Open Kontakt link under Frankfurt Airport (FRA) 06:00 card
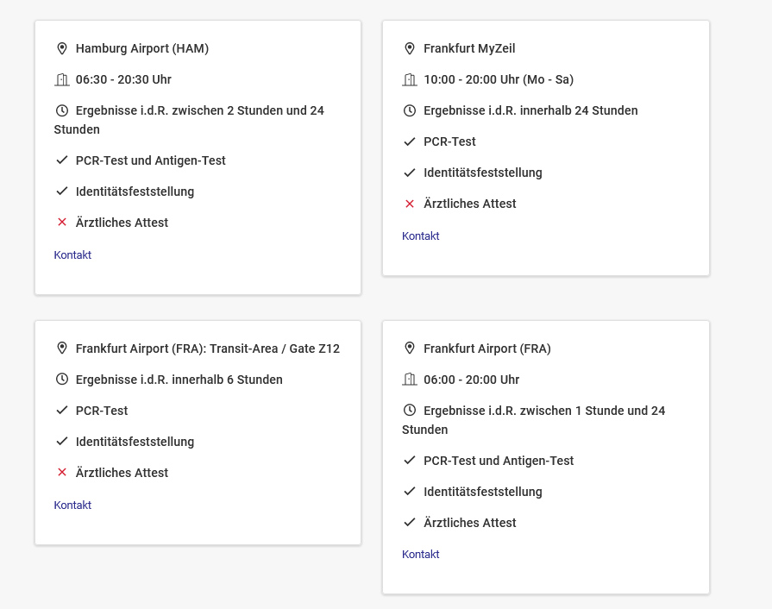This screenshot has height=609, width=772. pos(421,555)
